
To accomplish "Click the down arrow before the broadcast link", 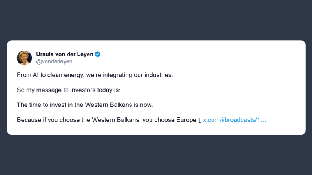I will (x=199, y=120).
